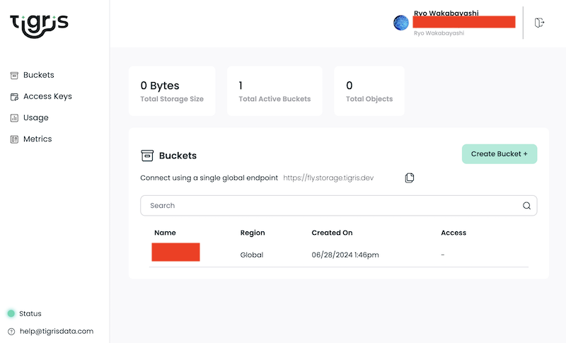The image size is (566, 343).
Task: Click the Total Objects card
Action: [369, 91]
